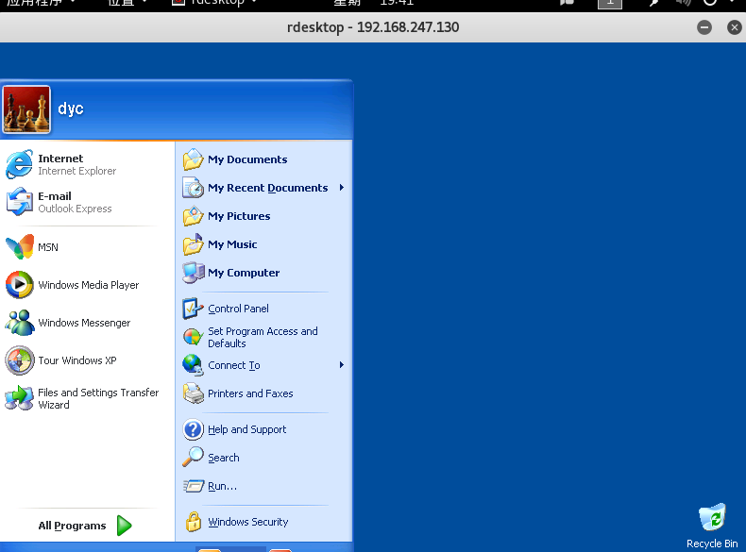Screen dimensions: 746x552
Task: Select the All Programs label
Action: 72,526
